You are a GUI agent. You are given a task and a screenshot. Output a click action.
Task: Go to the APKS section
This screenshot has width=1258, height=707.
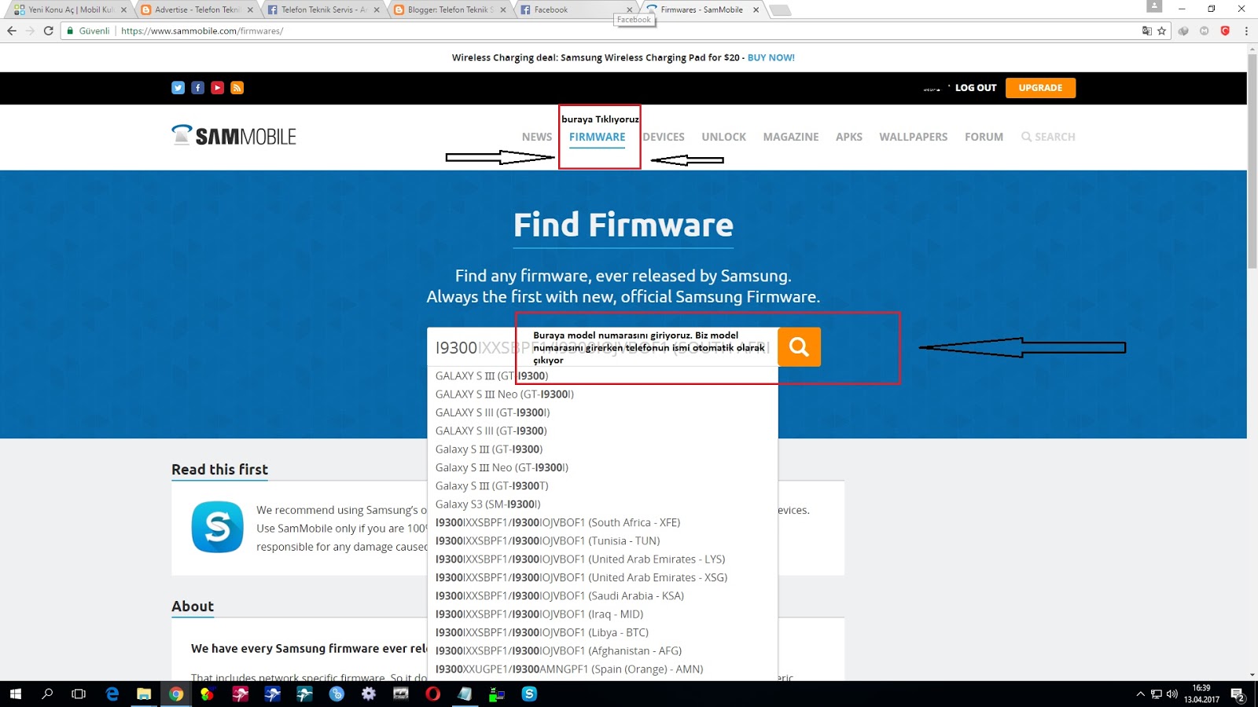point(849,137)
